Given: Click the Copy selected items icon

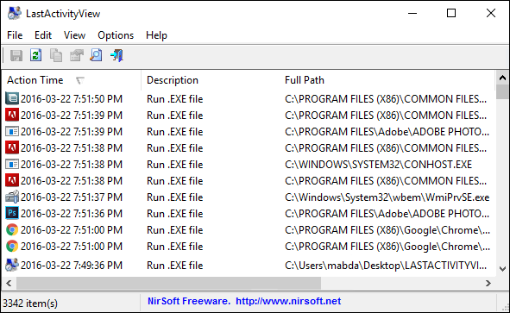Looking at the screenshot, I should click(56, 55).
